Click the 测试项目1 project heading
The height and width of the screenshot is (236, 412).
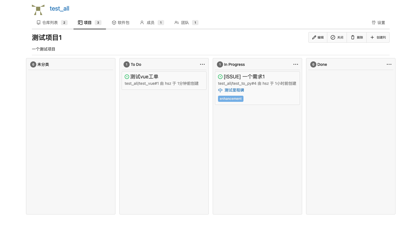[x=47, y=38]
